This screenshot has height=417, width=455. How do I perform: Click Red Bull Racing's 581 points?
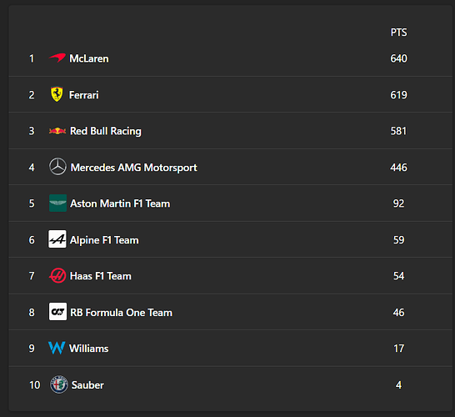(x=398, y=131)
